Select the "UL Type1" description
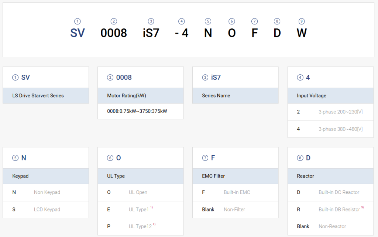Image resolution: width=378 pixels, height=237 pixels. pyautogui.click(x=139, y=210)
